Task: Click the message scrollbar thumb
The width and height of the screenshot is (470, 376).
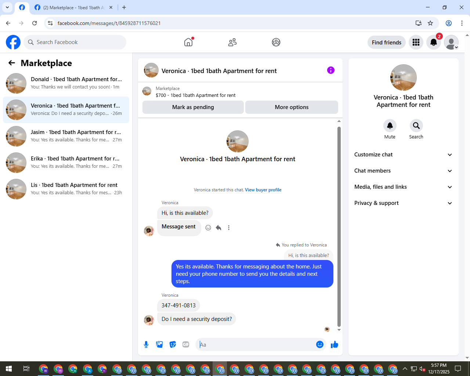Action: (339, 227)
